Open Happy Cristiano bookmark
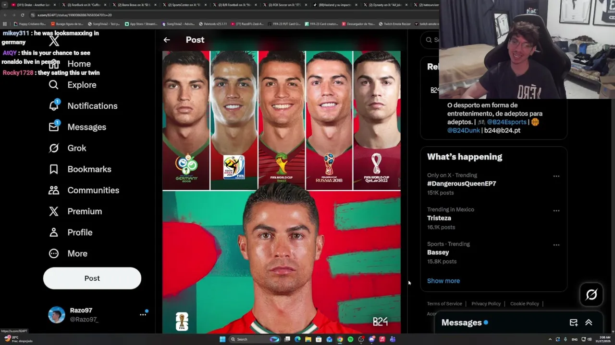615x345 pixels. (30, 24)
